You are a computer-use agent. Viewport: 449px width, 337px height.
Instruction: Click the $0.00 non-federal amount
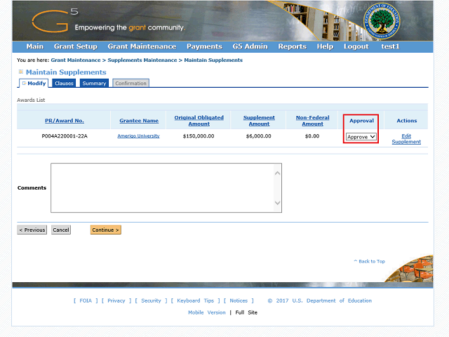click(x=312, y=136)
